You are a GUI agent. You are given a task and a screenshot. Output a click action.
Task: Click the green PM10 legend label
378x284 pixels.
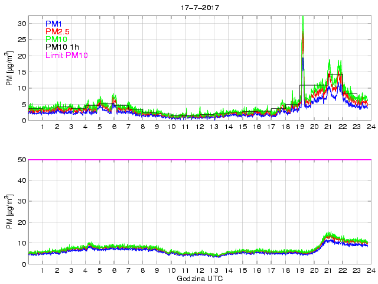tap(56, 40)
